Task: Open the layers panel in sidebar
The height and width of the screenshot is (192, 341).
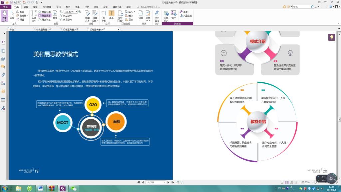Action: coord(3,59)
